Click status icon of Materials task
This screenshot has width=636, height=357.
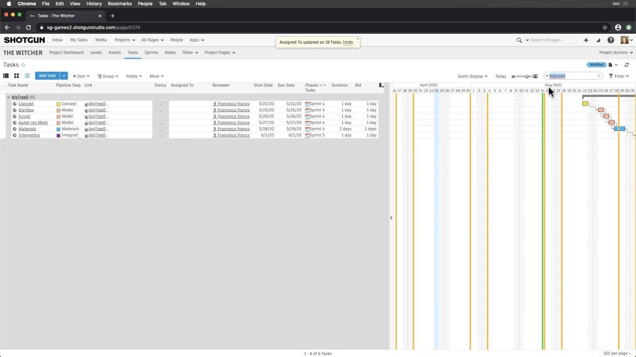coord(14,129)
